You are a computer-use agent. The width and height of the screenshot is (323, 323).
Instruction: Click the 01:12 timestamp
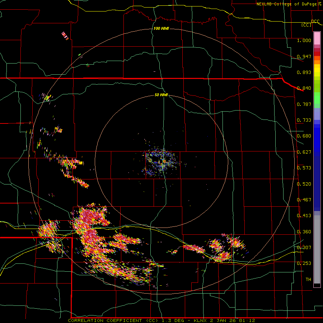247,320
